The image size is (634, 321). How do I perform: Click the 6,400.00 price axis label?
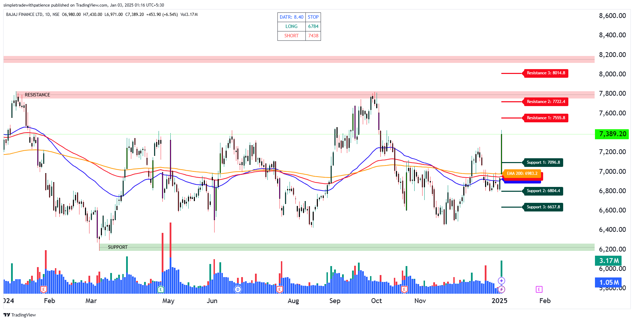click(613, 229)
